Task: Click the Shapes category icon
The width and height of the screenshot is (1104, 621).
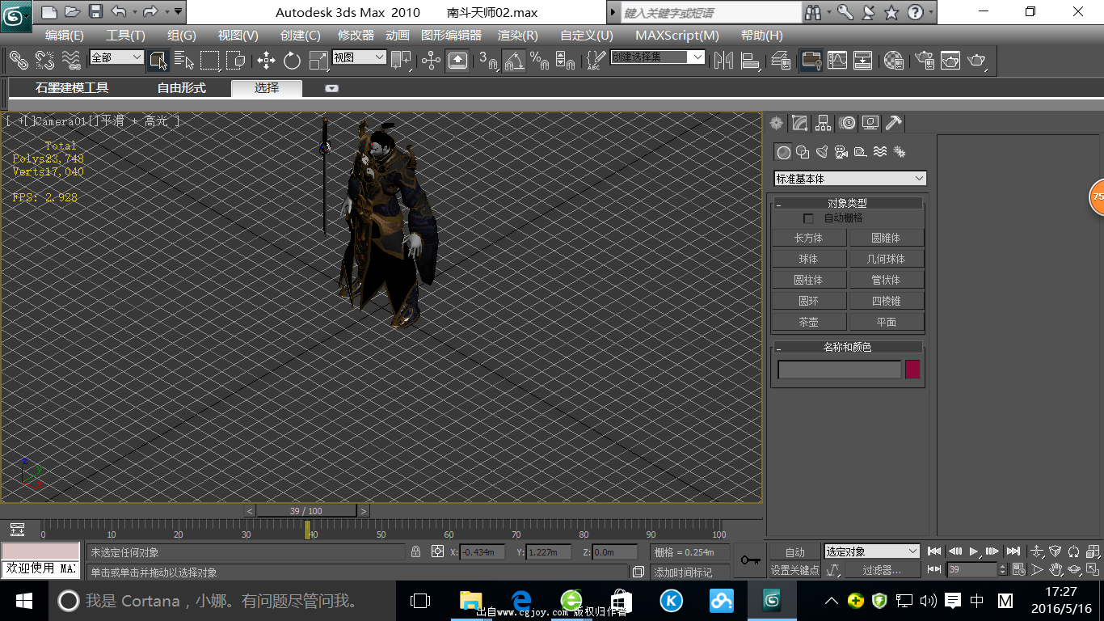Action: tap(803, 152)
